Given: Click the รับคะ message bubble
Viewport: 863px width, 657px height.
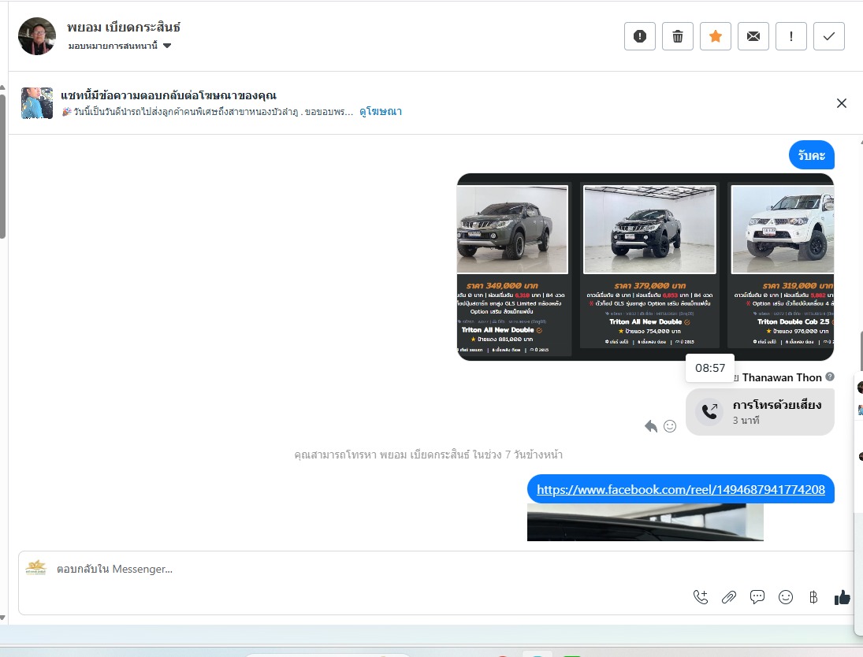Looking at the screenshot, I should (811, 156).
